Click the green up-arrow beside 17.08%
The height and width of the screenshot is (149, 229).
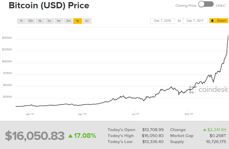point(70,136)
